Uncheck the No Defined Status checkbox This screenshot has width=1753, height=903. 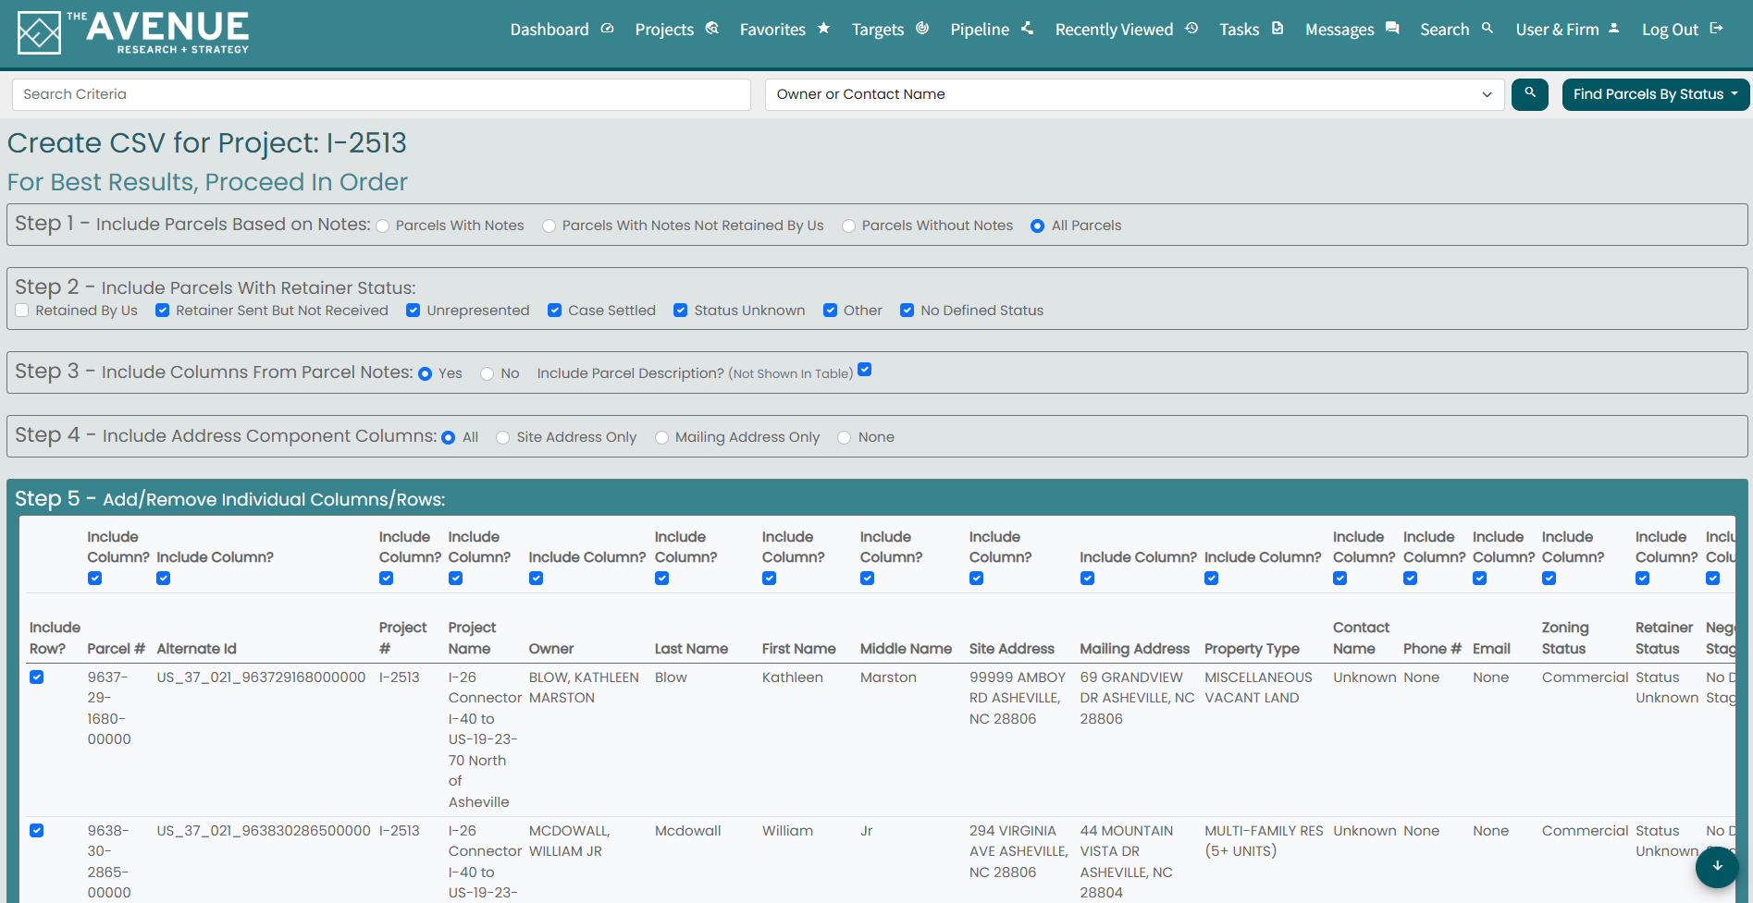tap(907, 311)
